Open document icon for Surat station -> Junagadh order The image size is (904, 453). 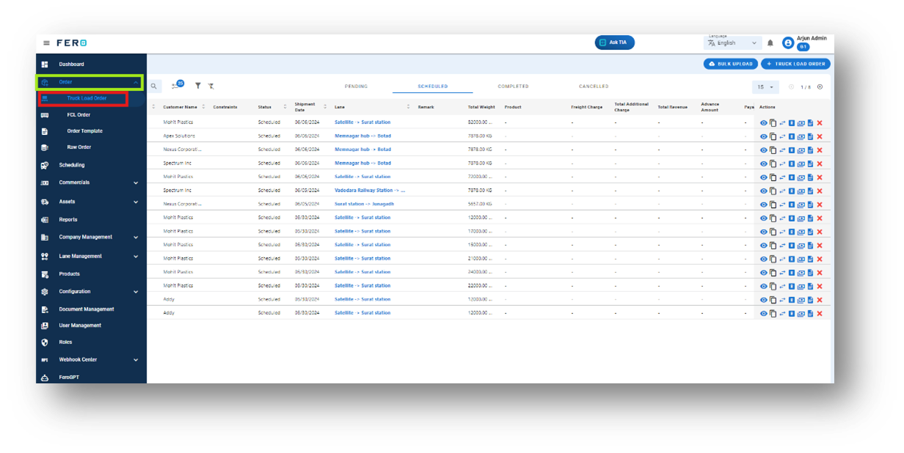810,205
